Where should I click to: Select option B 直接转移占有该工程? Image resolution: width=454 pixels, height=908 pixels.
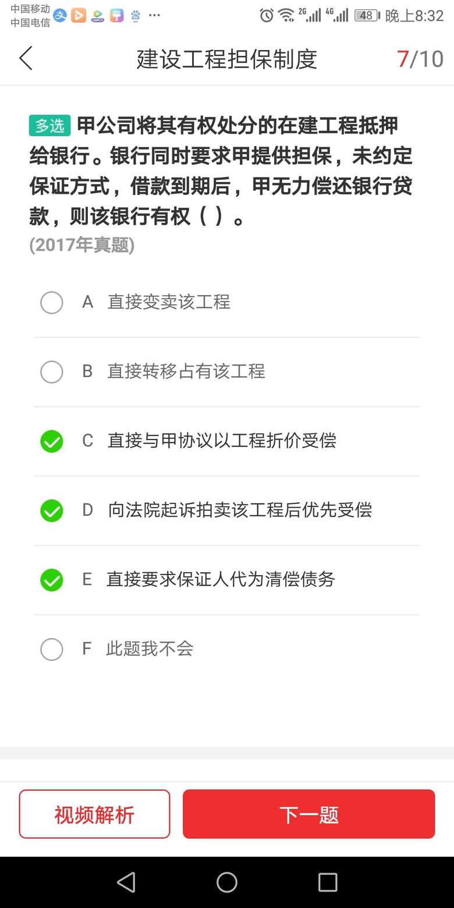[x=52, y=372]
